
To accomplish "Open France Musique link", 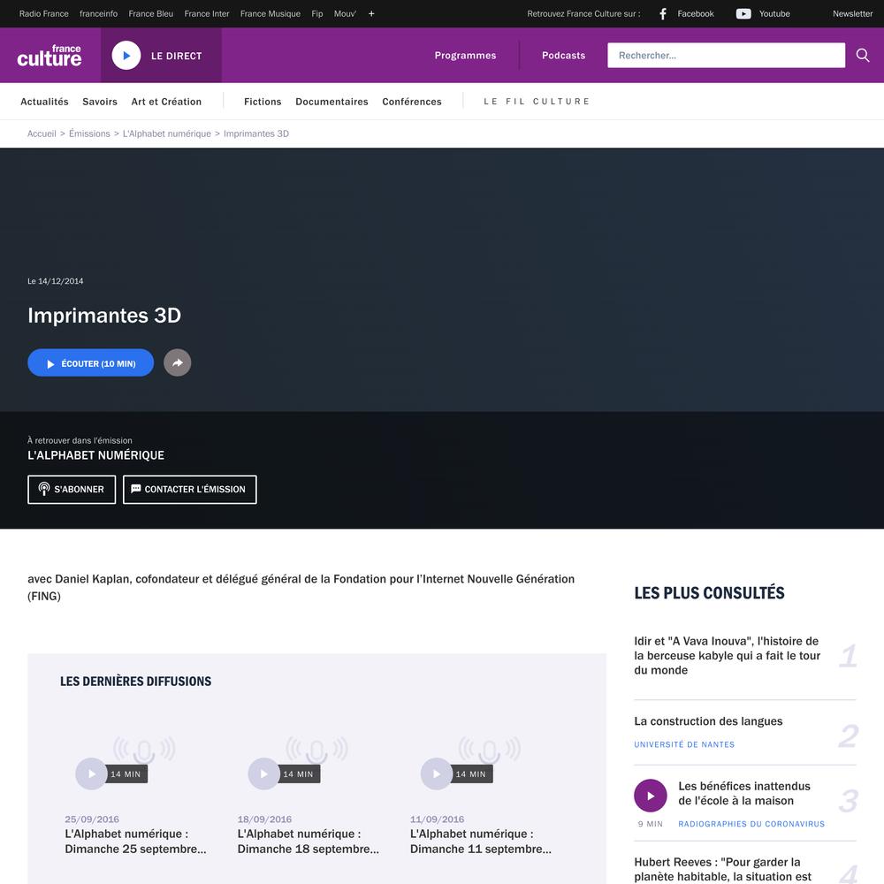I will click(x=271, y=13).
